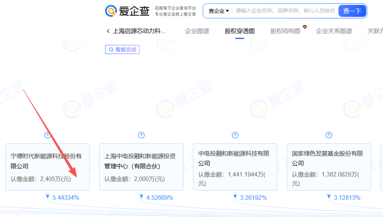Click 认缴金额 2,405万(元) text
Image resolution: width=383 pixels, height=217 pixels.
click(41, 179)
